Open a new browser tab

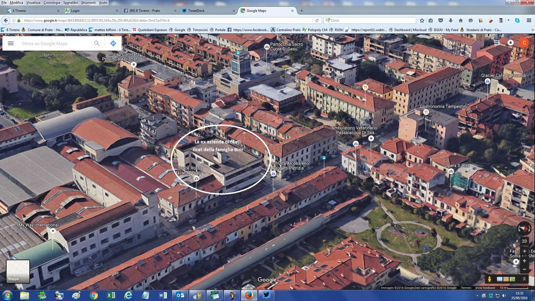pos(301,10)
